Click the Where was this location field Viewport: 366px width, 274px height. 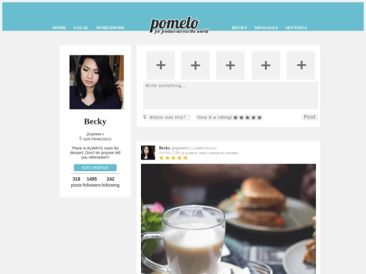[169, 117]
